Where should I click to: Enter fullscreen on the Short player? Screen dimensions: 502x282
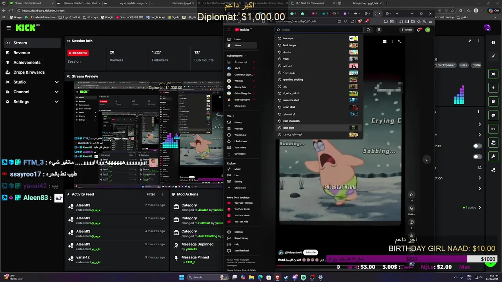pos(400,42)
